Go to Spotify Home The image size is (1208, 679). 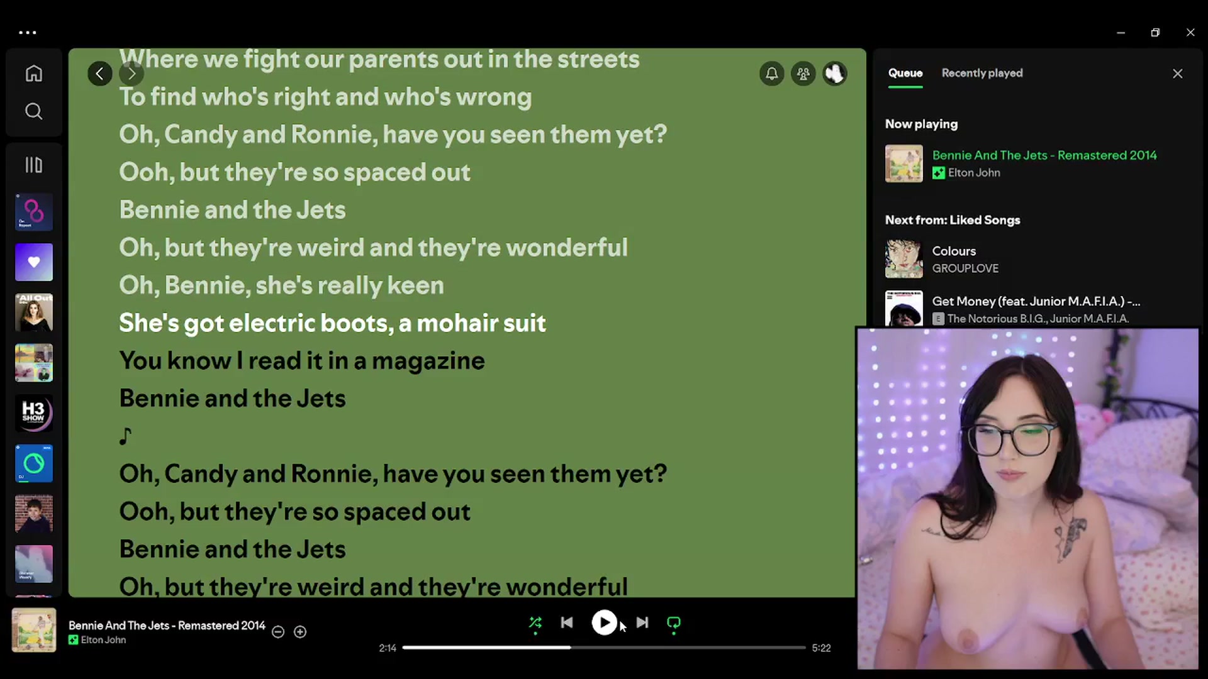click(34, 74)
